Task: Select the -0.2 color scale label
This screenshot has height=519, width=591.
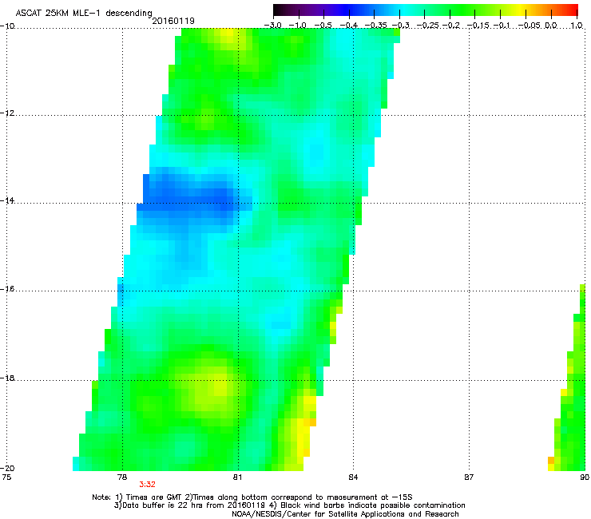Action: pyautogui.click(x=451, y=26)
